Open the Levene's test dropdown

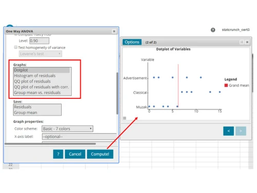coord(41,54)
